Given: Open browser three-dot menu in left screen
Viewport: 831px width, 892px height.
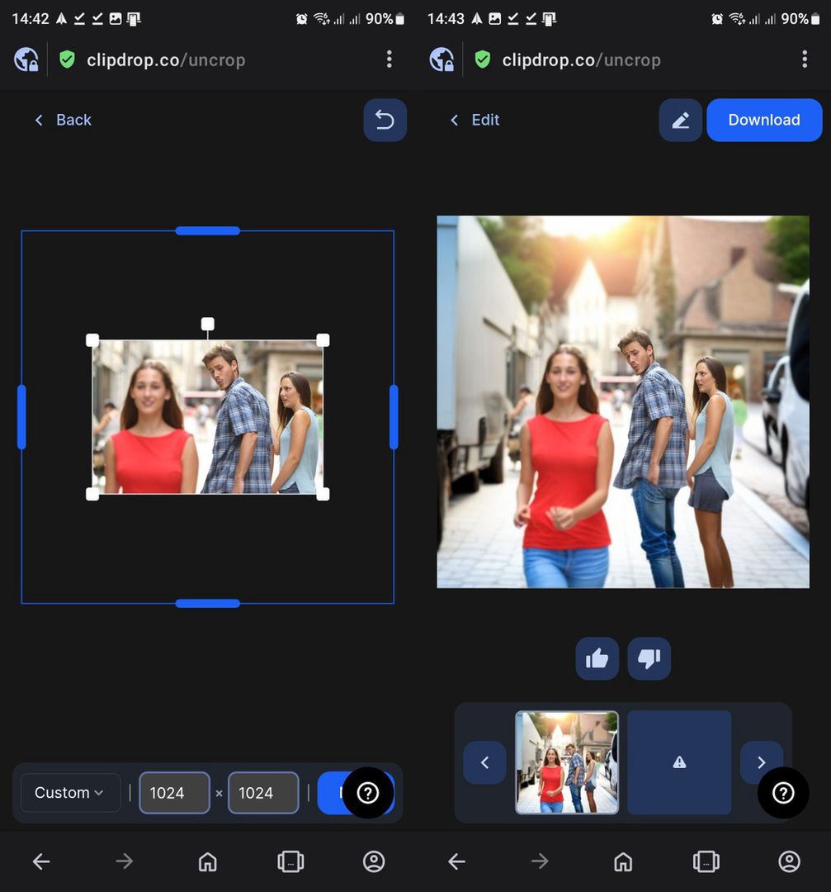Looking at the screenshot, I should [390, 59].
